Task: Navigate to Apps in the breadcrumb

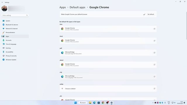Action: [63, 7]
